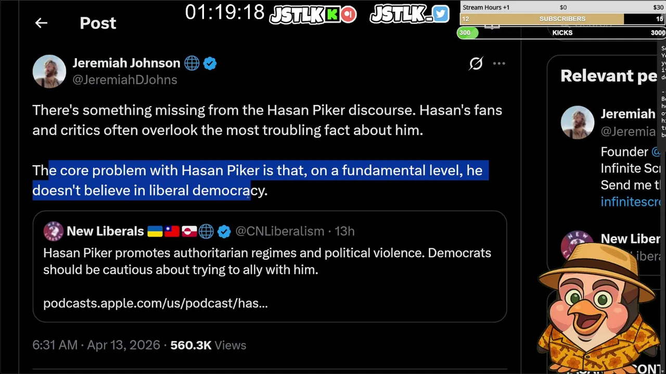Click the 560.3K Views count
Screen dimensions: 666x374
pos(208,345)
